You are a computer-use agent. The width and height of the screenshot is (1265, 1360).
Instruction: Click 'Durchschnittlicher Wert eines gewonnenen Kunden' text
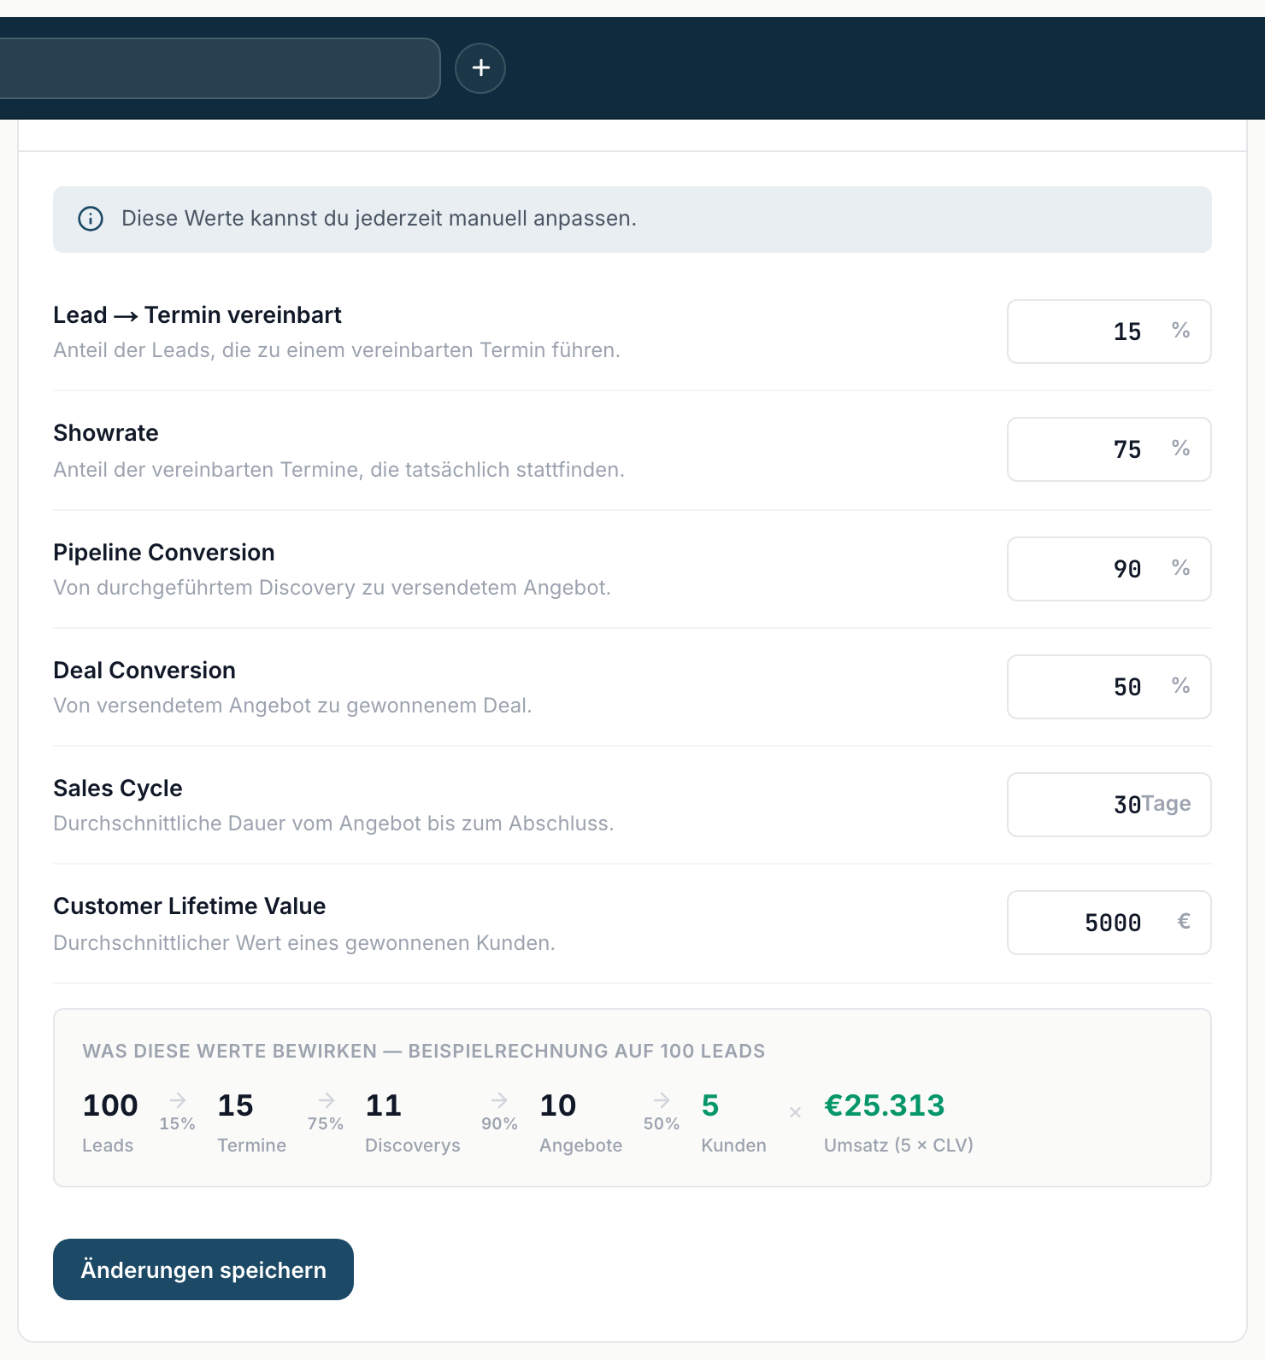304,943
